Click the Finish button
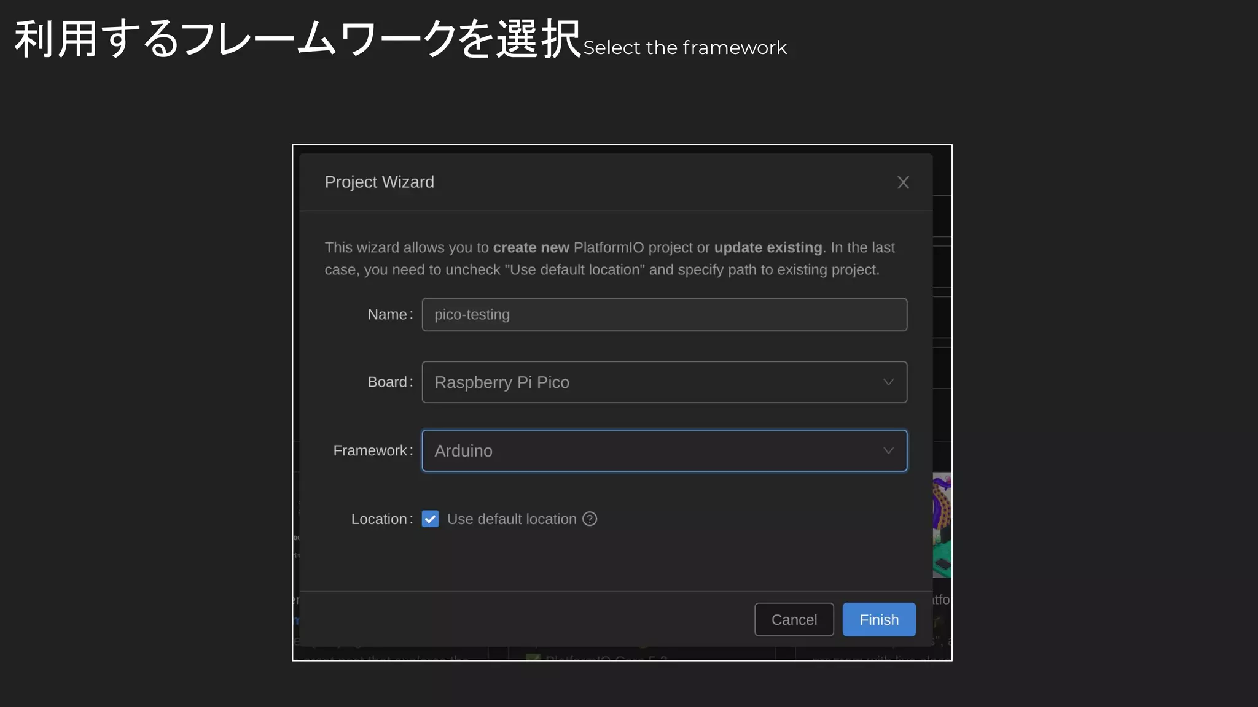1258x707 pixels. click(878, 619)
